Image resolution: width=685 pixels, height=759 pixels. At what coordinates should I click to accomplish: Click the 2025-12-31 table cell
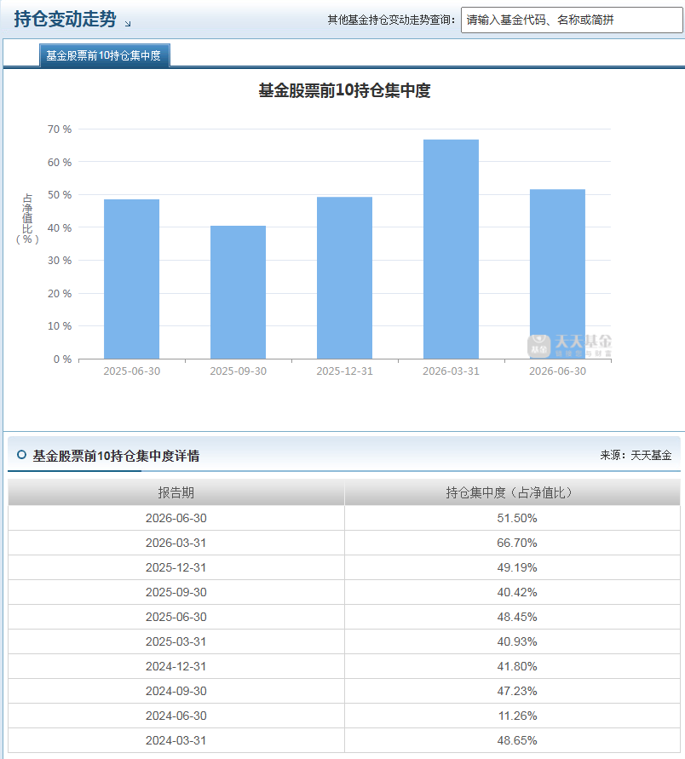[176, 567]
